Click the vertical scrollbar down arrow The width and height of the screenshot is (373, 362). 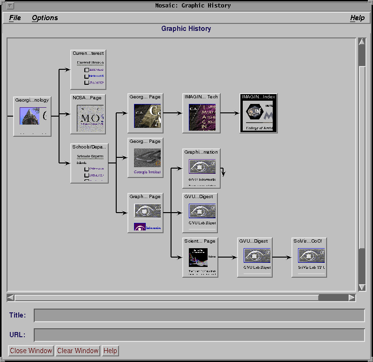coord(362,287)
